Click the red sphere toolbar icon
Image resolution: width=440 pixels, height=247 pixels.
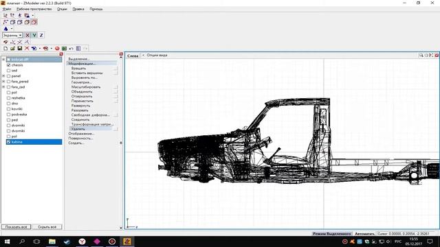coord(57,49)
